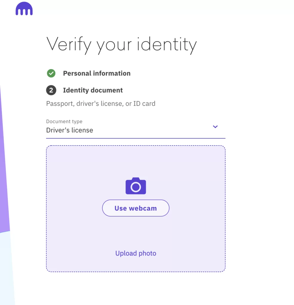Click the Driver's license input field
The height and width of the screenshot is (305, 294).
[69, 130]
